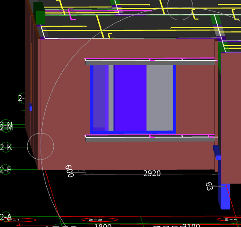Click the 2-K axis label
Screen dimensions: 241x227
(6, 147)
